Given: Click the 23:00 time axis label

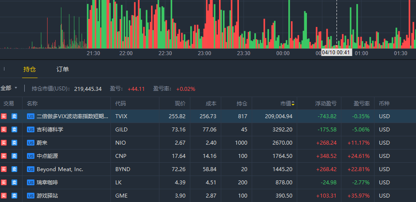Looking at the screenshot, I should click(x=204, y=53).
